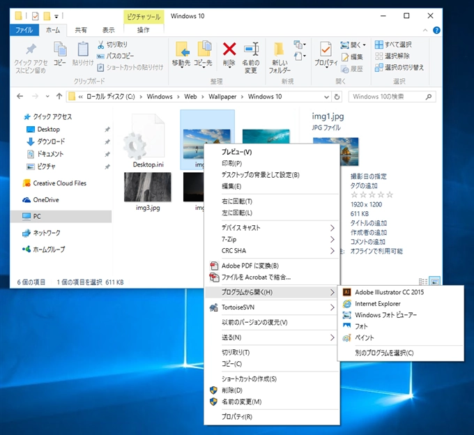Click Copy path (パスのコピー)
Image resolution: width=474 pixels, height=435 pixels.
tap(116, 56)
